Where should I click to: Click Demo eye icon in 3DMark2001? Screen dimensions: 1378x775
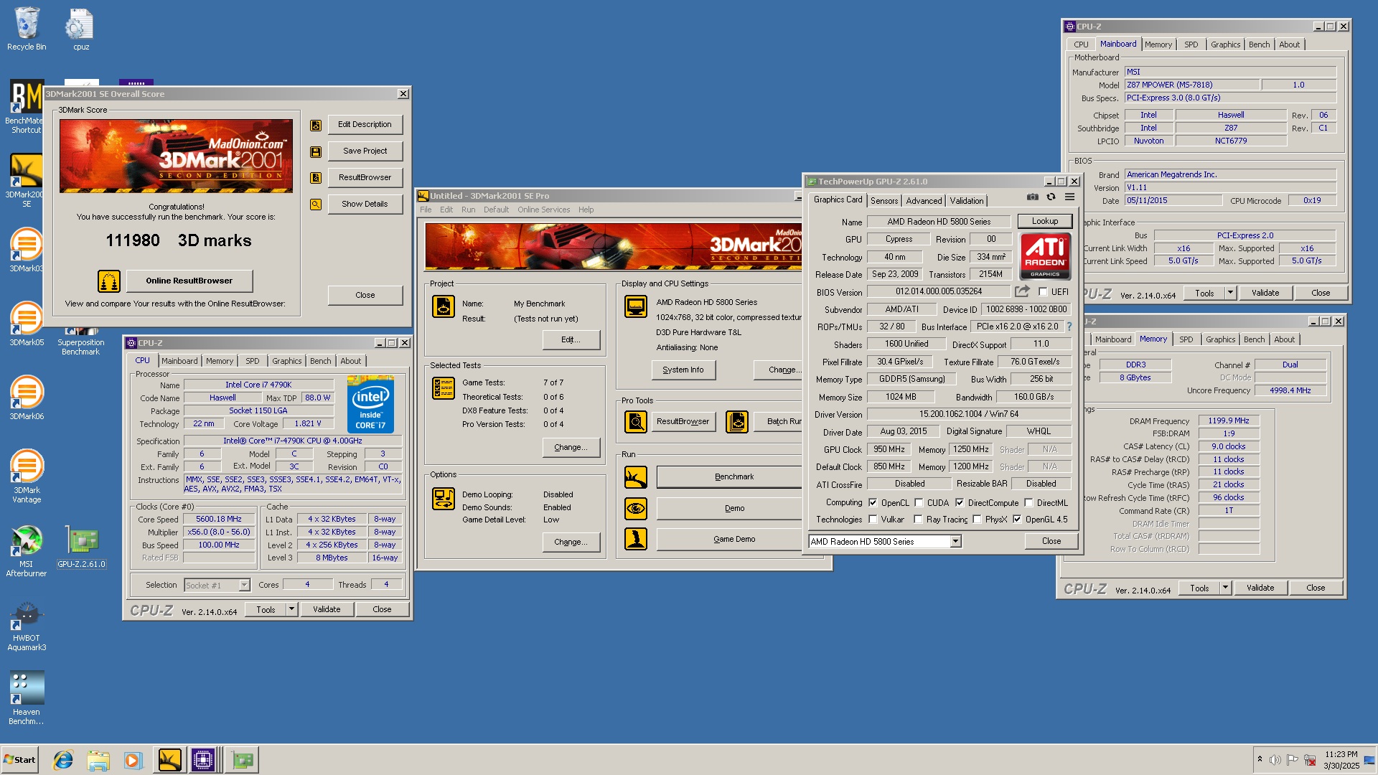635,508
